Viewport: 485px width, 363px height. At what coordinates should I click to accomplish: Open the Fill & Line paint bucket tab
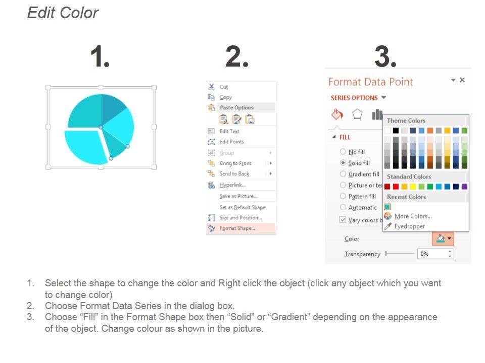(337, 114)
